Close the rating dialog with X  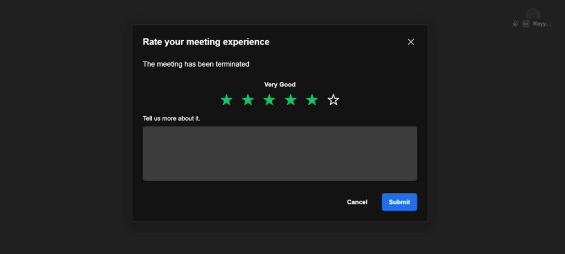pyautogui.click(x=411, y=42)
